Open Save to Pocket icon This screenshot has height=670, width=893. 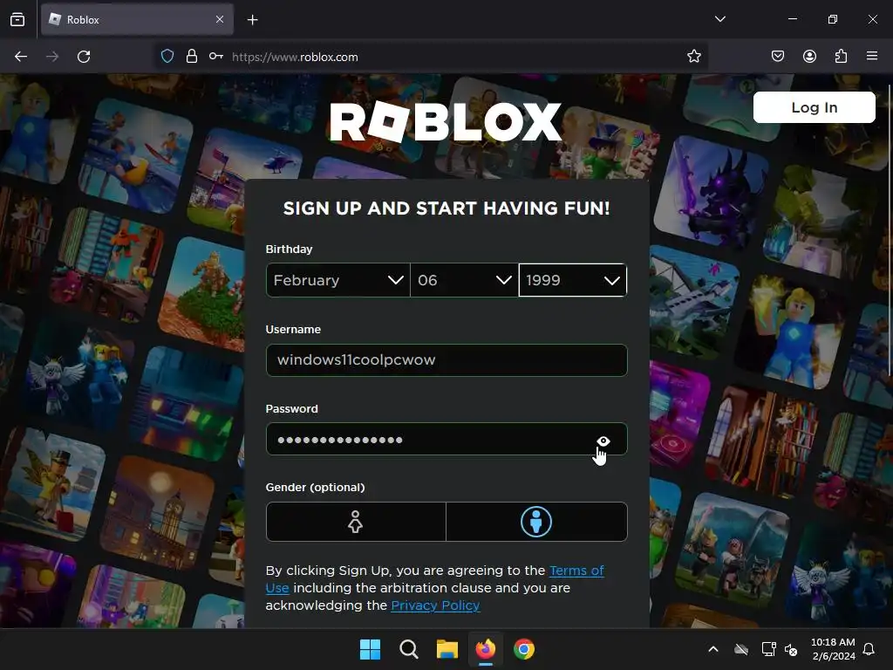(778, 57)
